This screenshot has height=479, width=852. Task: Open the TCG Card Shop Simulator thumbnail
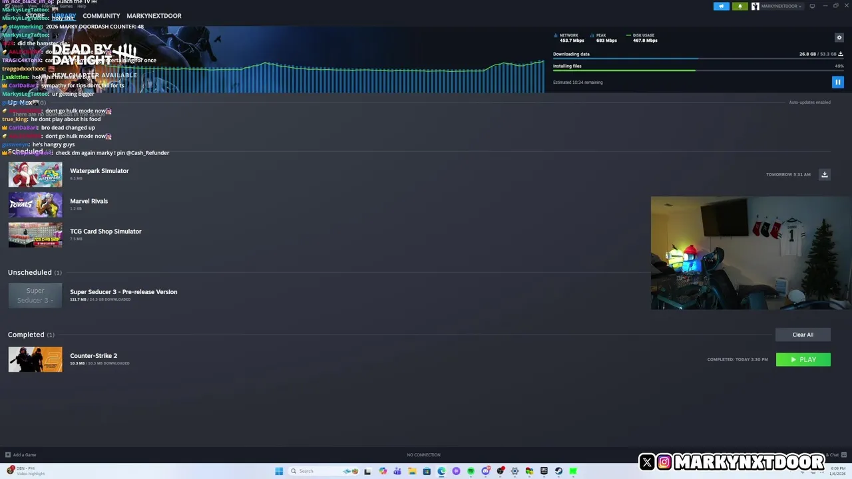tap(35, 235)
